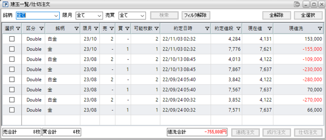Click the 現値洗 column header label
326x140 pixels.
(x=296, y=29)
